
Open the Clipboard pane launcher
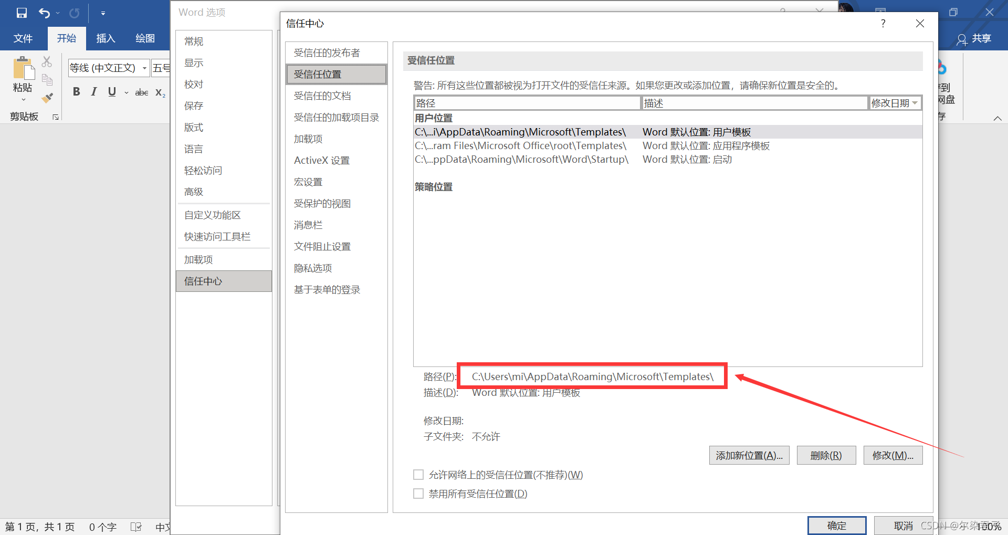pyautogui.click(x=56, y=117)
